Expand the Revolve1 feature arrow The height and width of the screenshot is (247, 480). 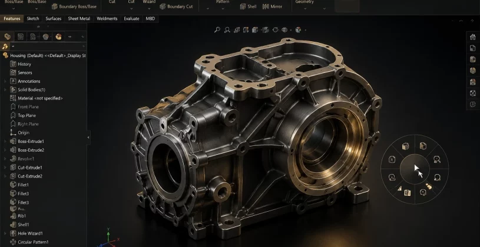(5, 159)
